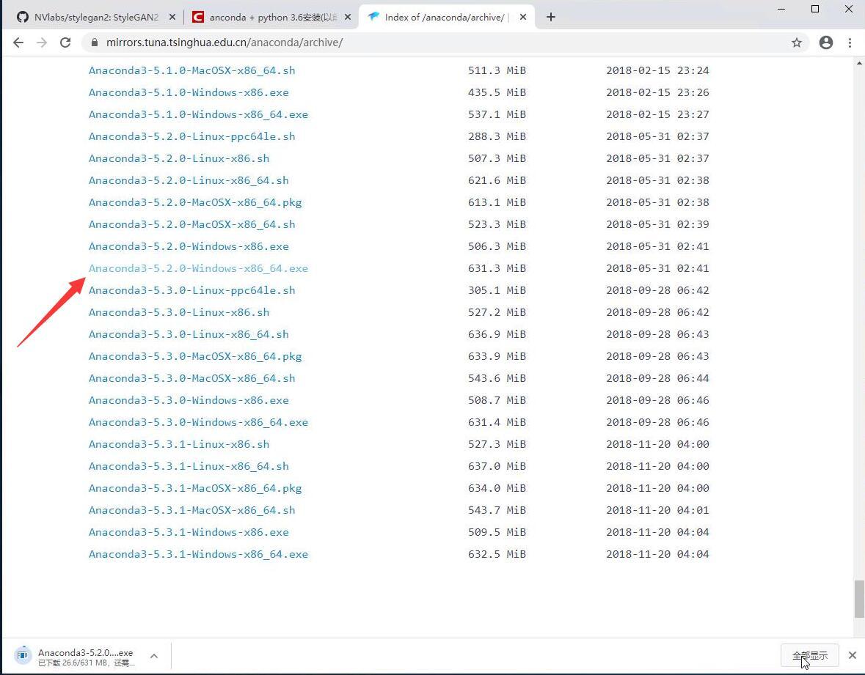Click the 2018-02-15 23:24 timestamp
Image resolution: width=865 pixels, height=675 pixels.
coord(657,70)
